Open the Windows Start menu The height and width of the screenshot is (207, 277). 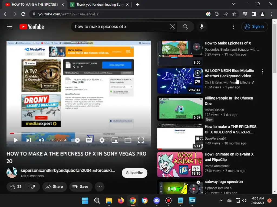tap(85, 201)
